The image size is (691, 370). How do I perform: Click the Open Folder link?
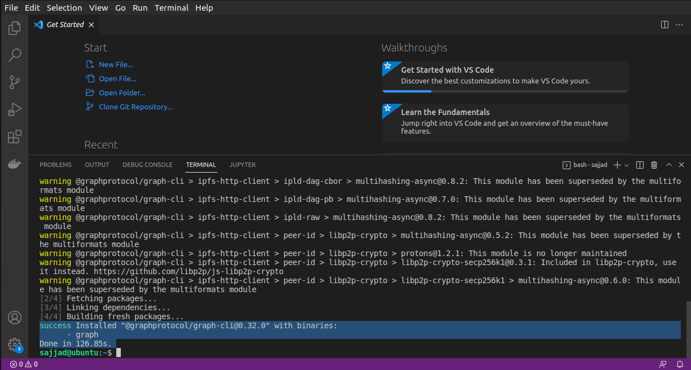[x=121, y=92]
